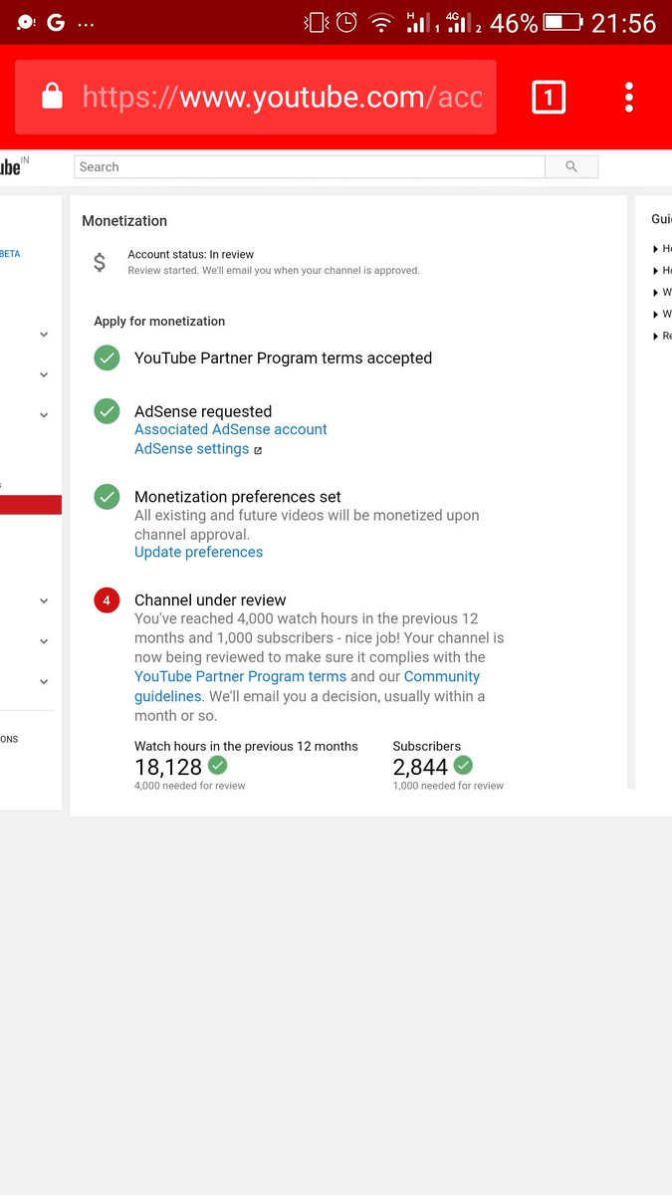The width and height of the screenshot is (672, 1195).
Task: Tap the vibrate mode icon in status bar
Action: (x=317, y=22)
